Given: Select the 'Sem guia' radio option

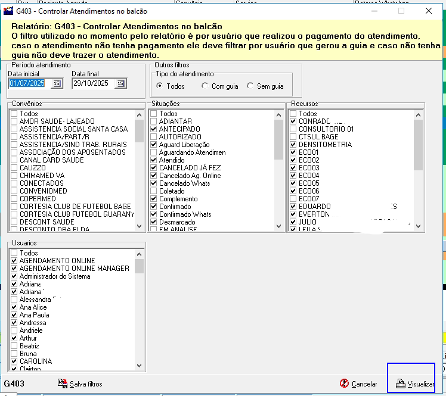Looking at the screenshot, I should tap(250, 86).
